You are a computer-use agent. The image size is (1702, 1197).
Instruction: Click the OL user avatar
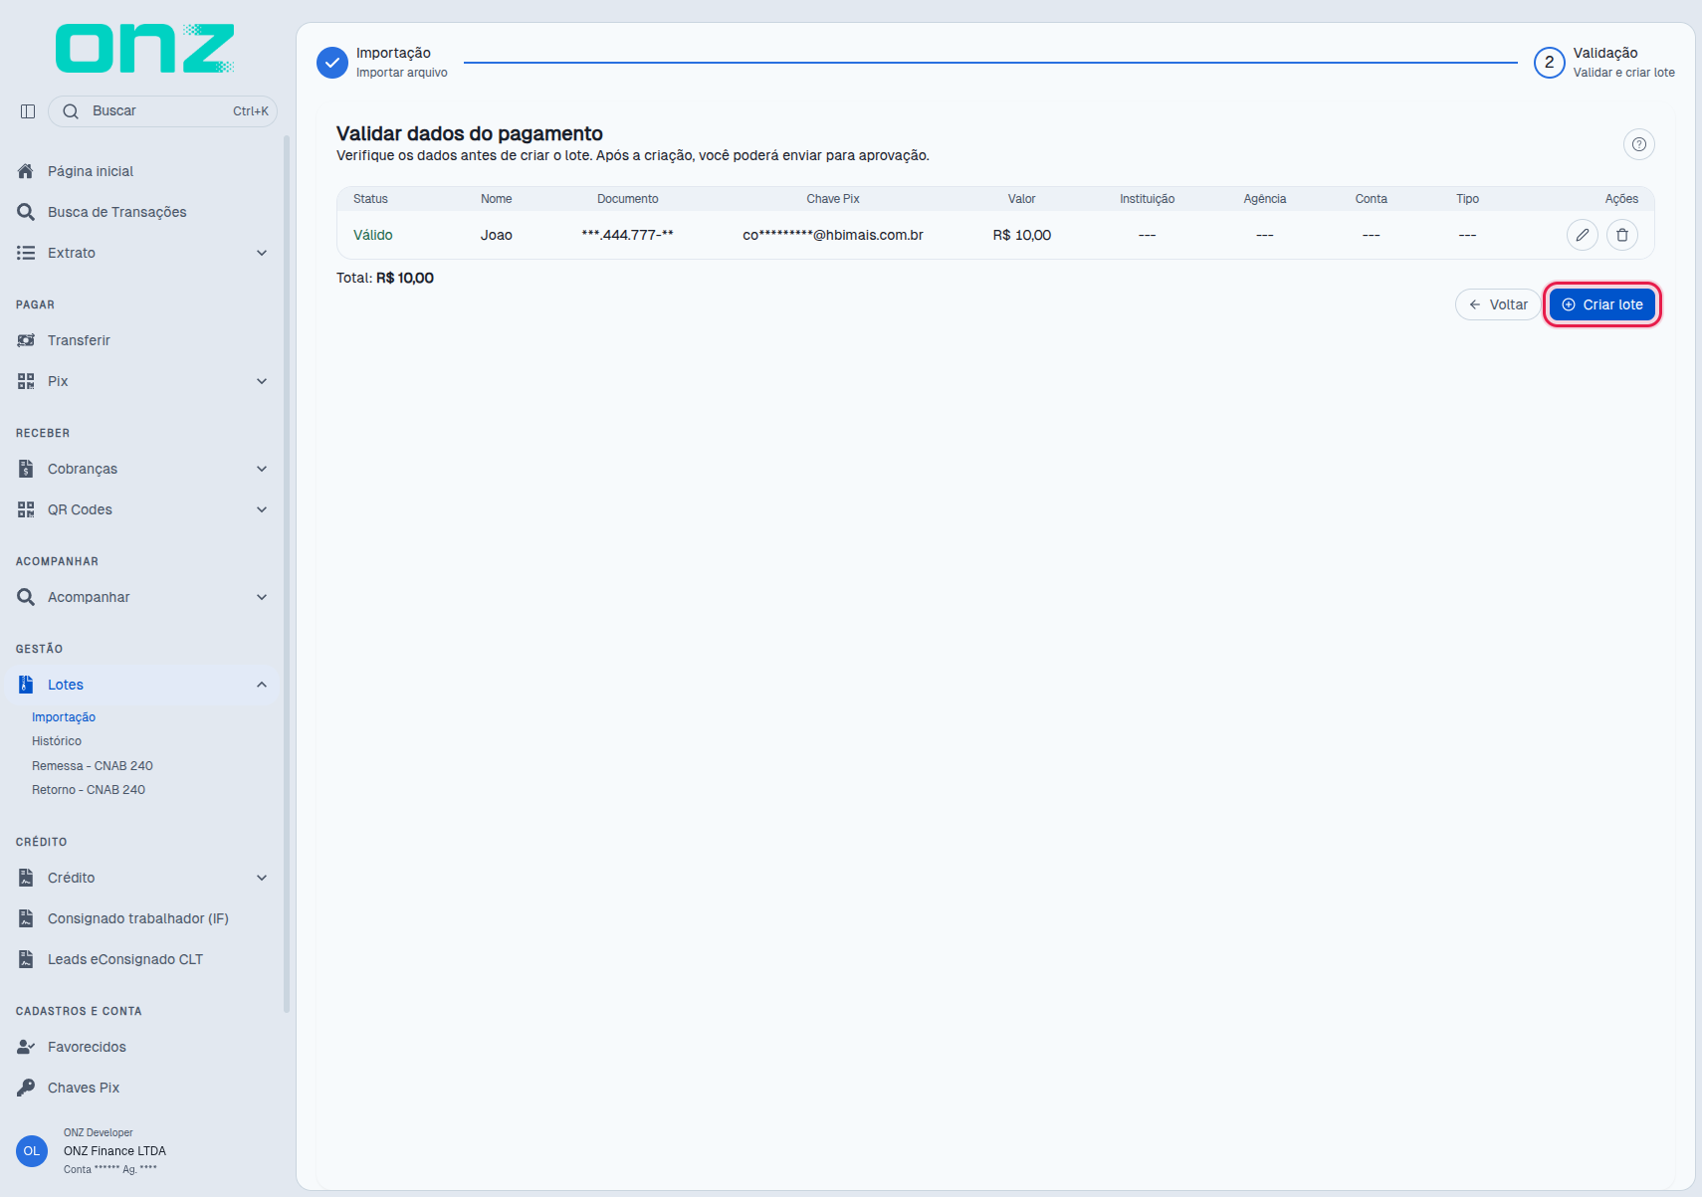tap(32, 1151)
